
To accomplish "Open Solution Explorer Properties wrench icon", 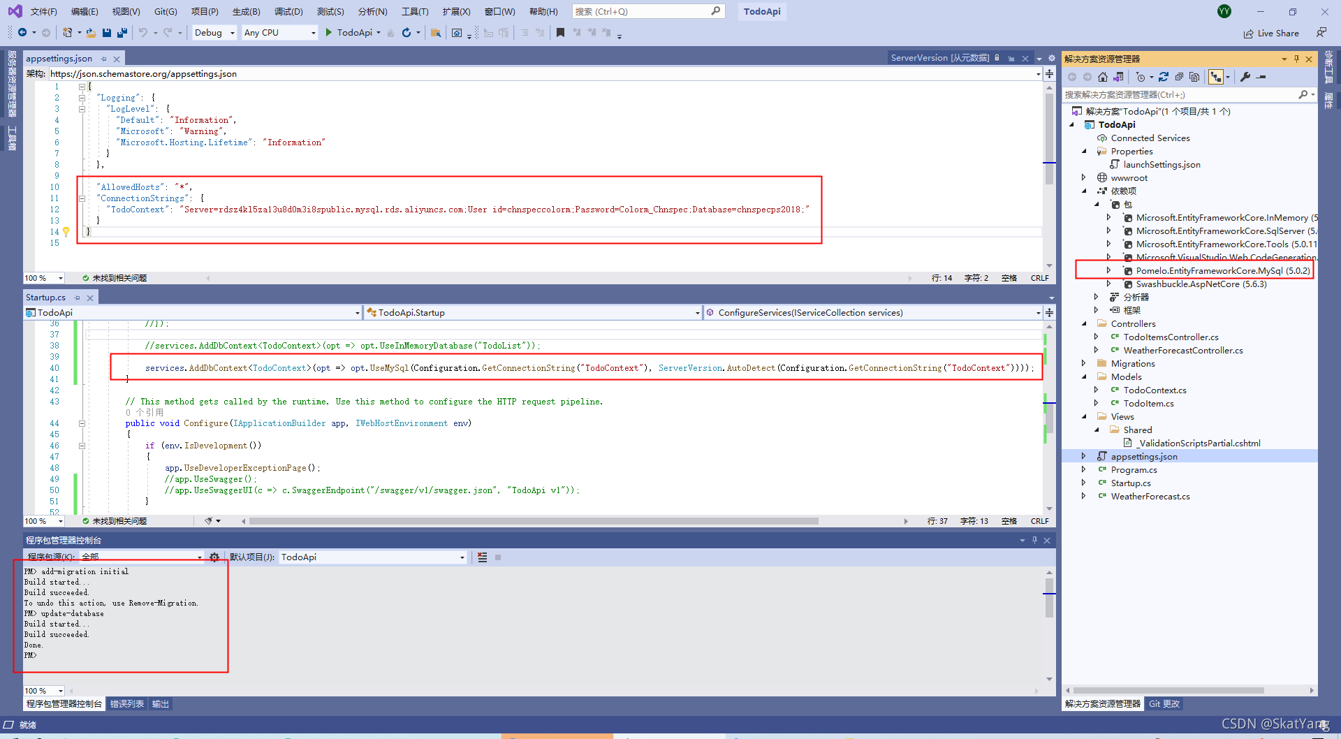I will click(1245, 77).
